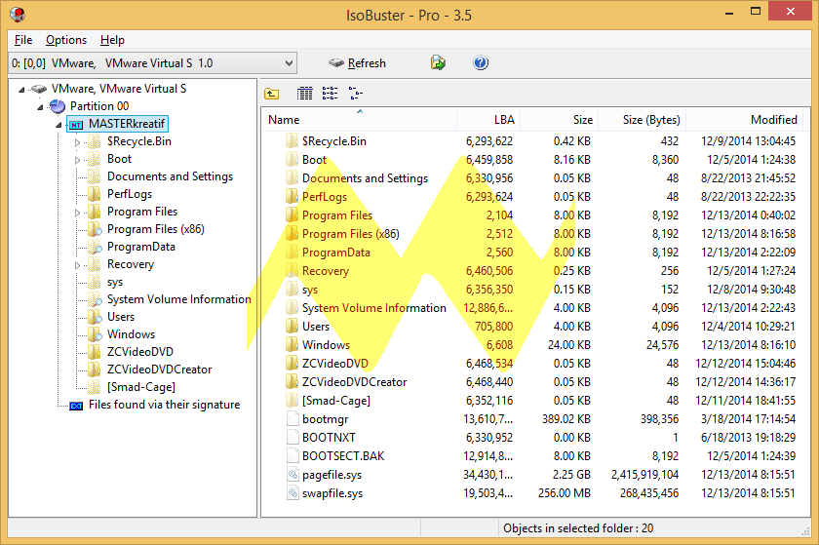Click [Smad-Cage] folder icon in file list

(x=292, y=401)
